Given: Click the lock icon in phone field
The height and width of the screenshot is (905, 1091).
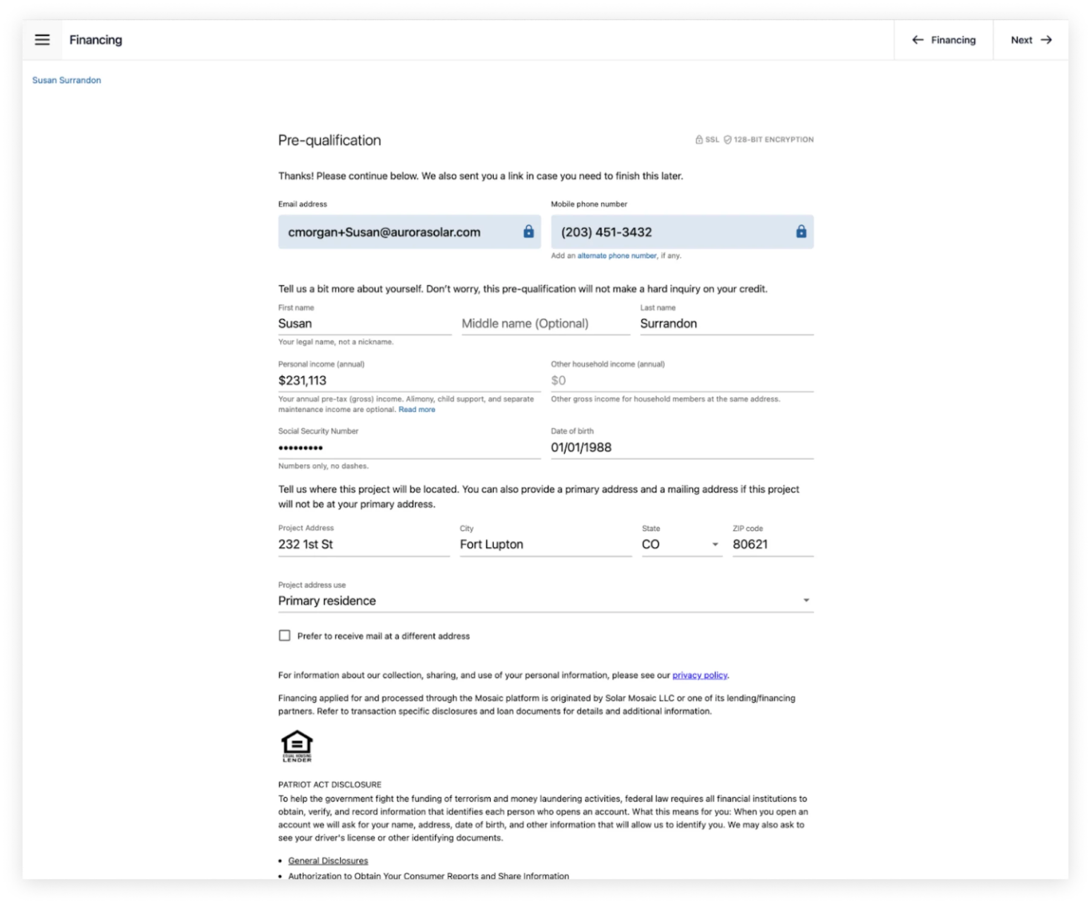Looking at the screenshot, I should point(801,232).
